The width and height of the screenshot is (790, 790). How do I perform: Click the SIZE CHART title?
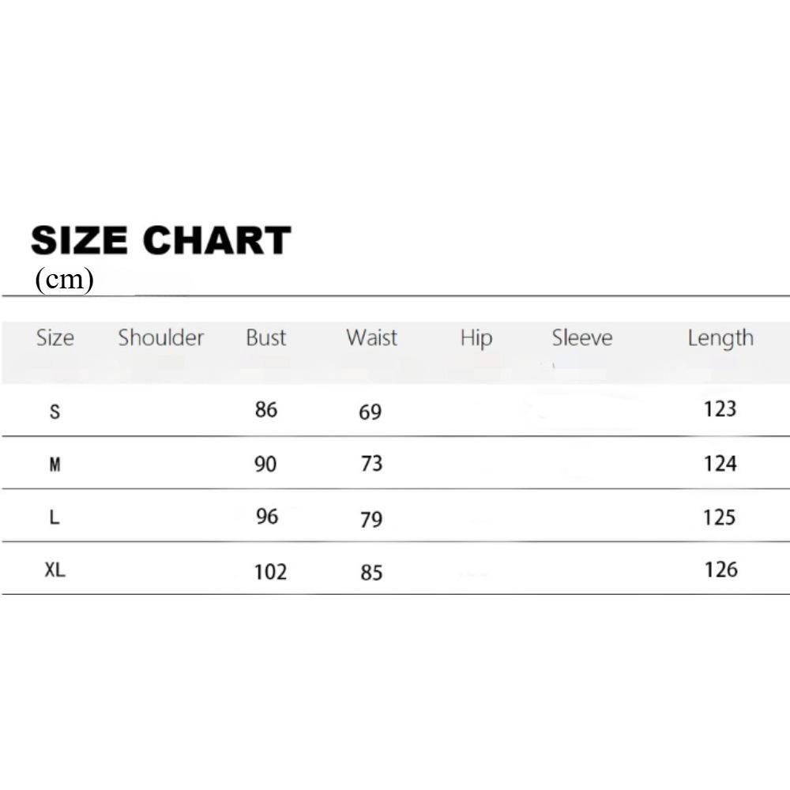coord(161,240)
